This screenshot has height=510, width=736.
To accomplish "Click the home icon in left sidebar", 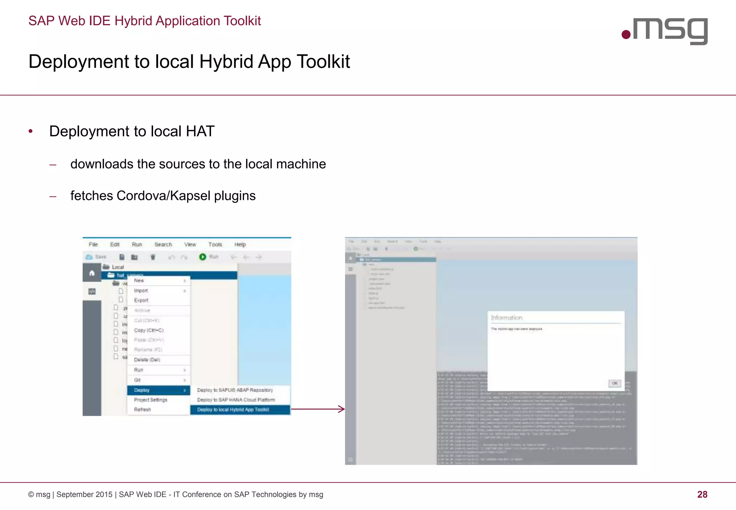I will coord(92,273).
